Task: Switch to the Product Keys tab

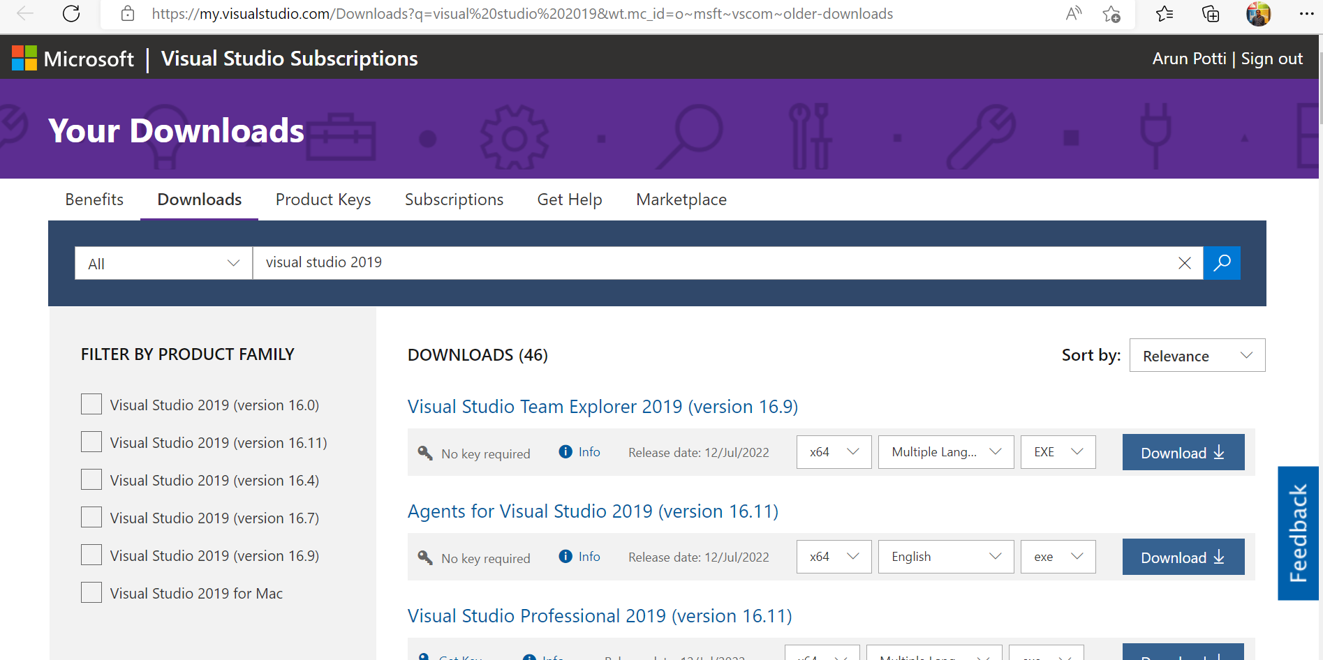Action: click(x=323, y=200)
